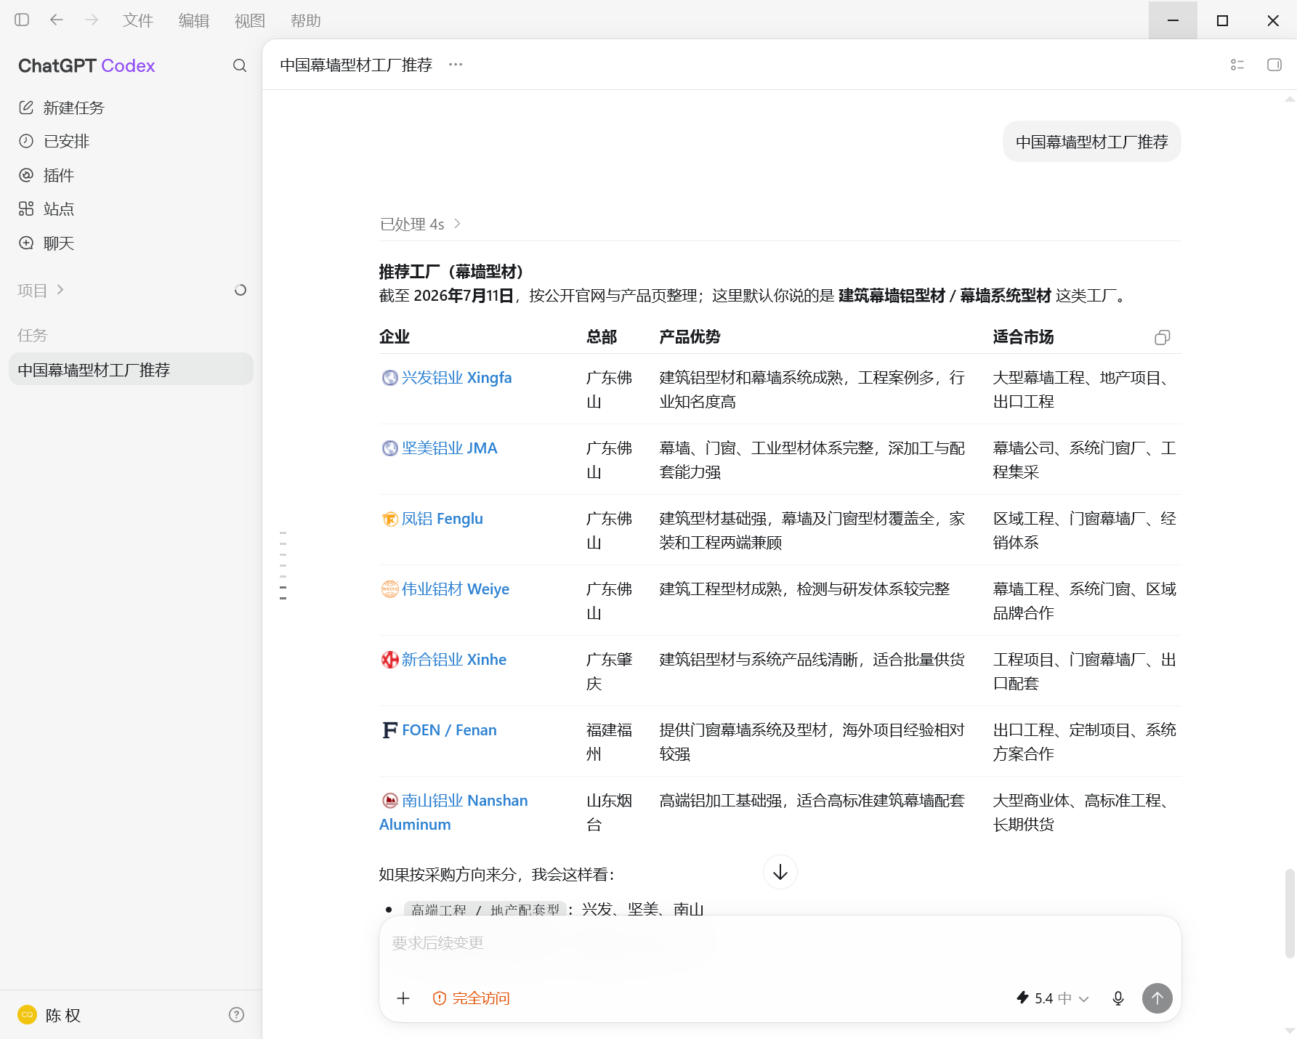
Task: Open the 帮助 menu
Action: pos(306,21)
